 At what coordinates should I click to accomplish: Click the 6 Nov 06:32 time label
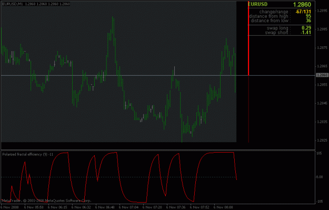[x=81, y=207]
